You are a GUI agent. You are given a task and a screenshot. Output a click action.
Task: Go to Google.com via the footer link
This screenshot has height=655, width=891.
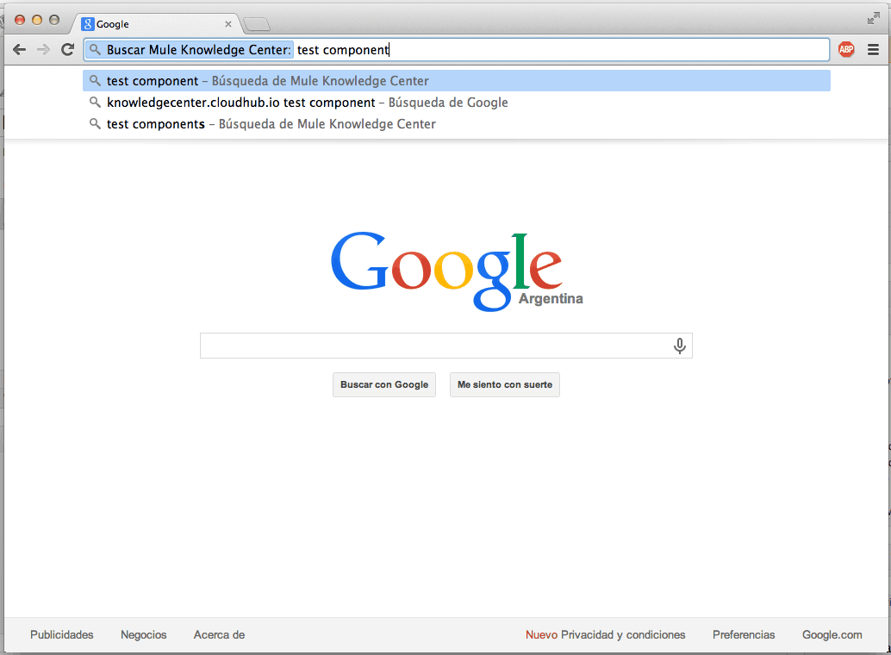[x=831, y=634]
